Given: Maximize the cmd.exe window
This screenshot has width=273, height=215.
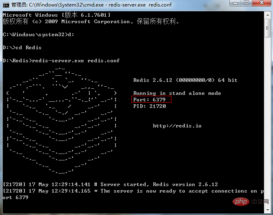Looking at the screenshot, I should click(x=246, y=3).
